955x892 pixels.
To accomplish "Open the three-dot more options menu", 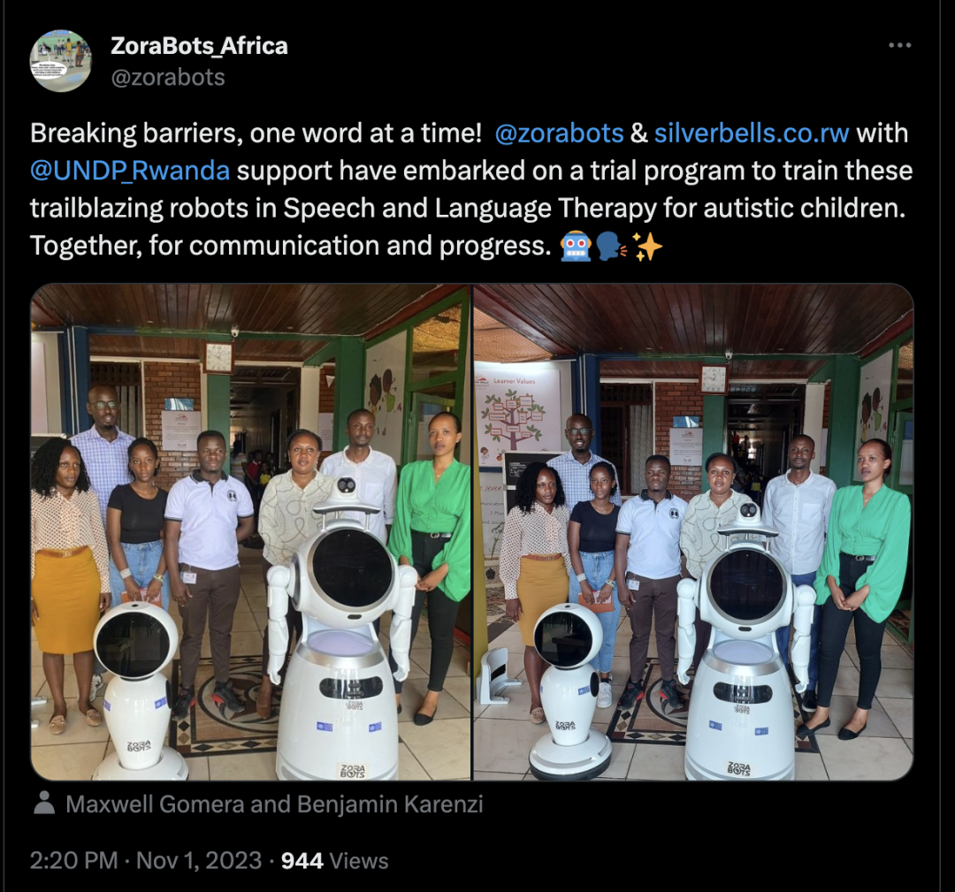I will [899, 46].
